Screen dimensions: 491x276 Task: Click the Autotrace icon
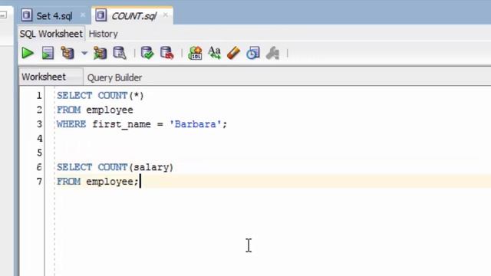point(100,53)
